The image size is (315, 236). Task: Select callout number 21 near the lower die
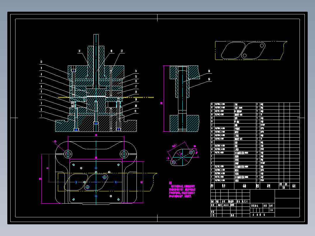pyautogui.click(x=136, y=111)
